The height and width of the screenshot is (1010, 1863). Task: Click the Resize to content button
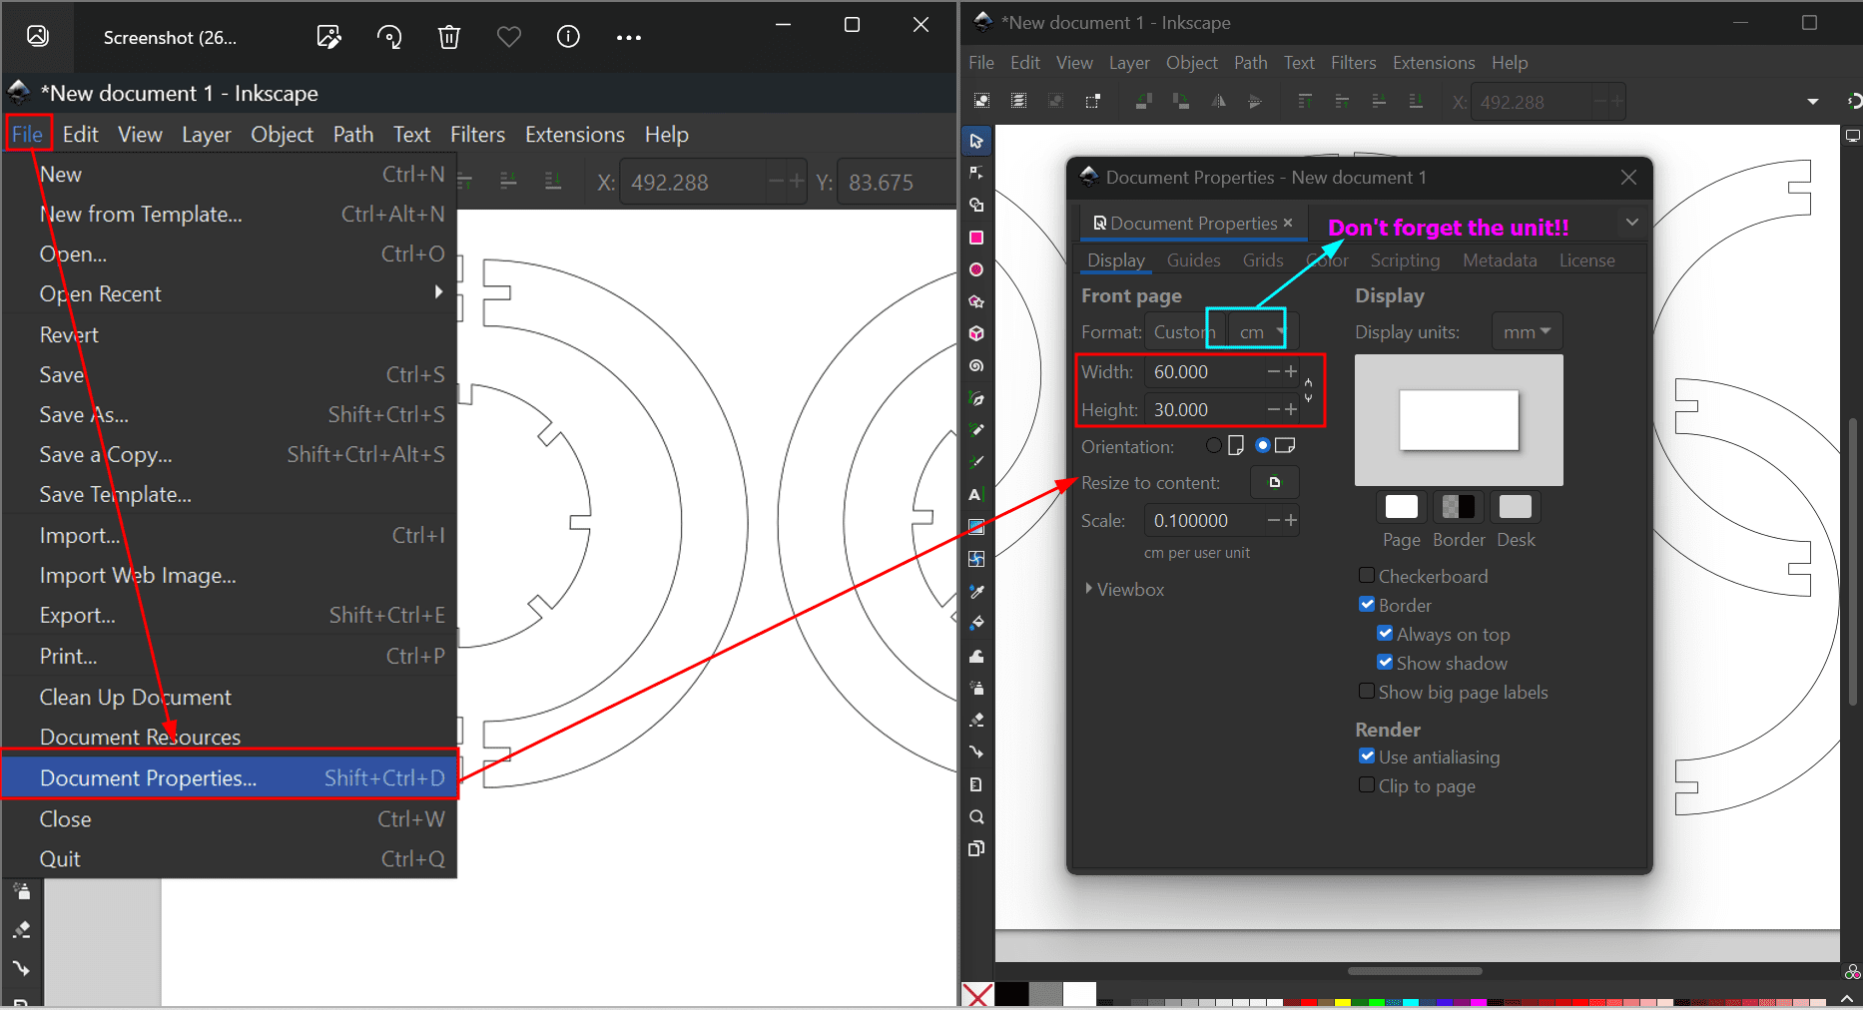(x=1275, y=482)
